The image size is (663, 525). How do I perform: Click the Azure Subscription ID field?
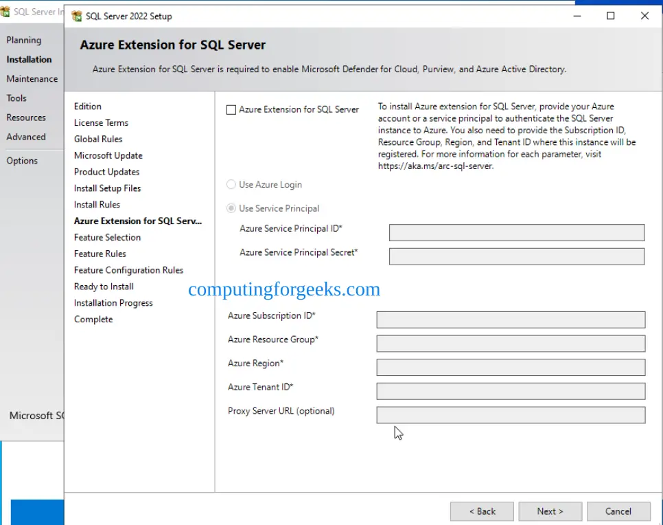coord(511,320)
